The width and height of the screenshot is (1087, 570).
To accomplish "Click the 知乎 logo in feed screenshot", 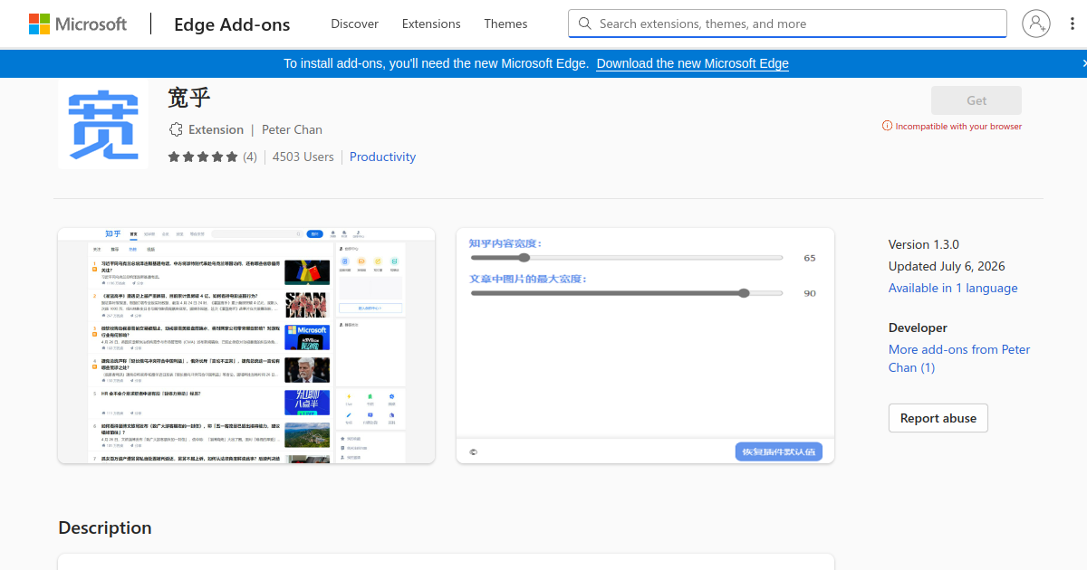I will pos(112,233).
